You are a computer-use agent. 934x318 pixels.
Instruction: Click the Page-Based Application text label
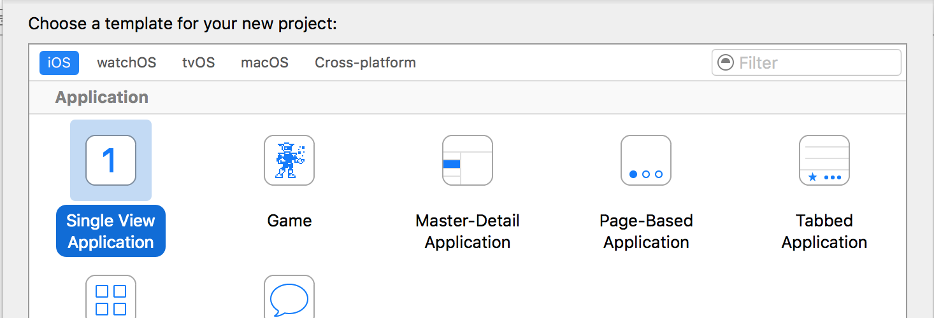coord(646,232)
